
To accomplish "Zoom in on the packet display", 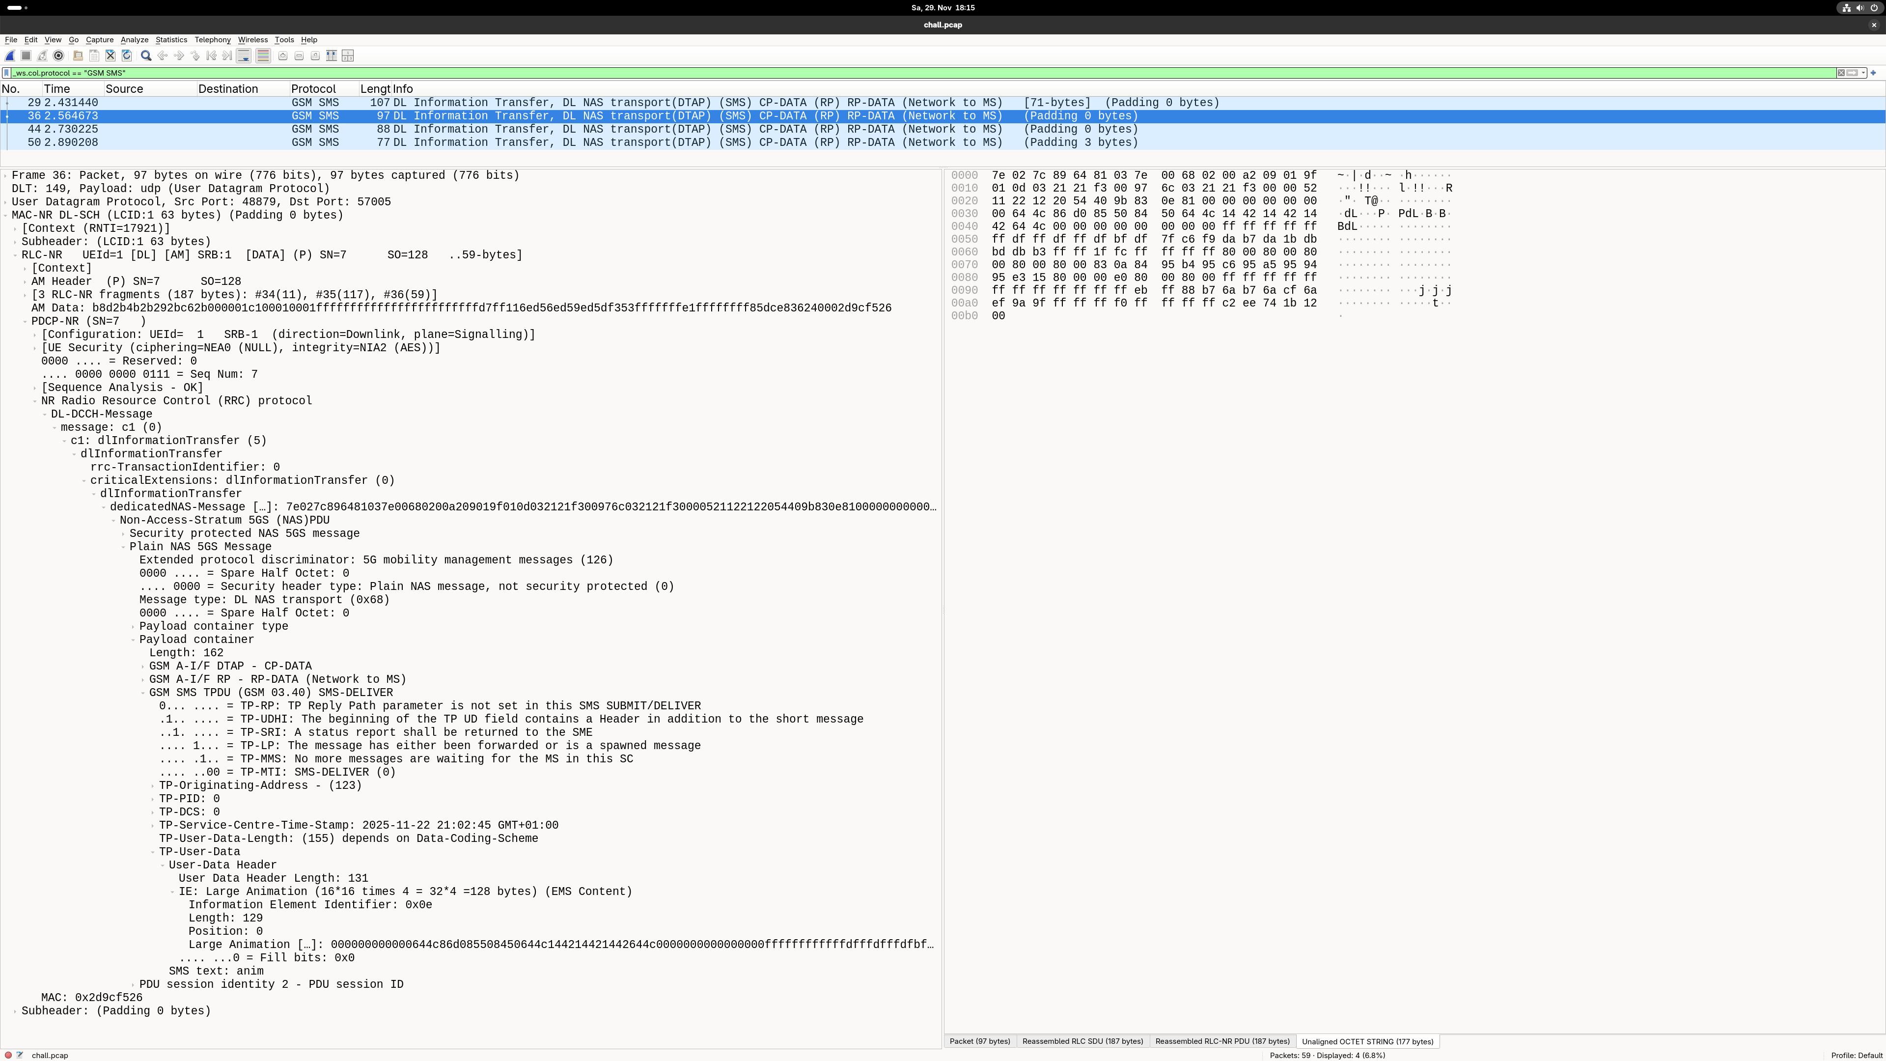I will click(282, 56).
